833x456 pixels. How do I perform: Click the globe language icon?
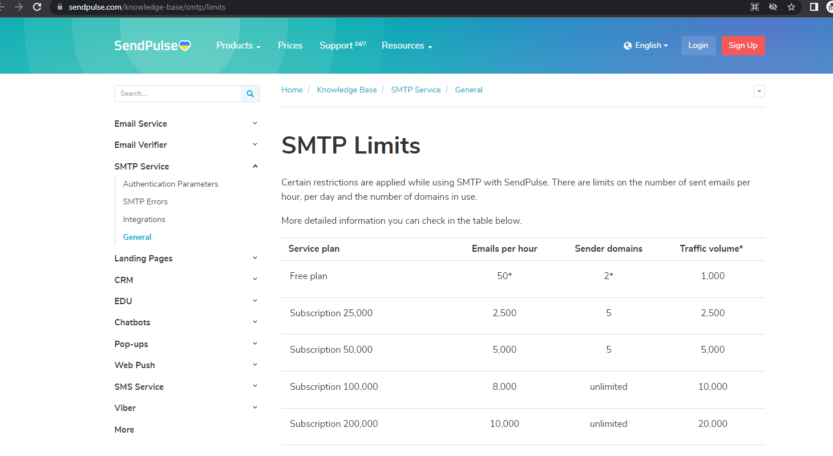pyautogui.click(x=628, y=46)
